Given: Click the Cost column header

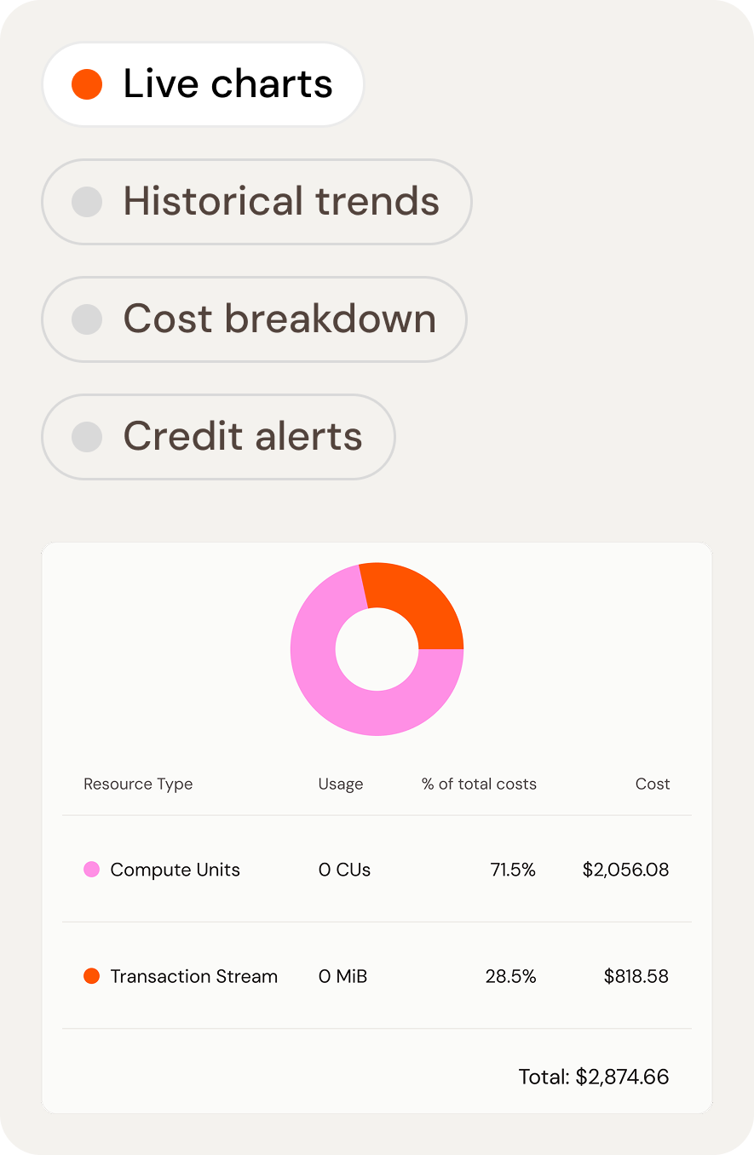Looking at the screenshot, I should [653, 784].
